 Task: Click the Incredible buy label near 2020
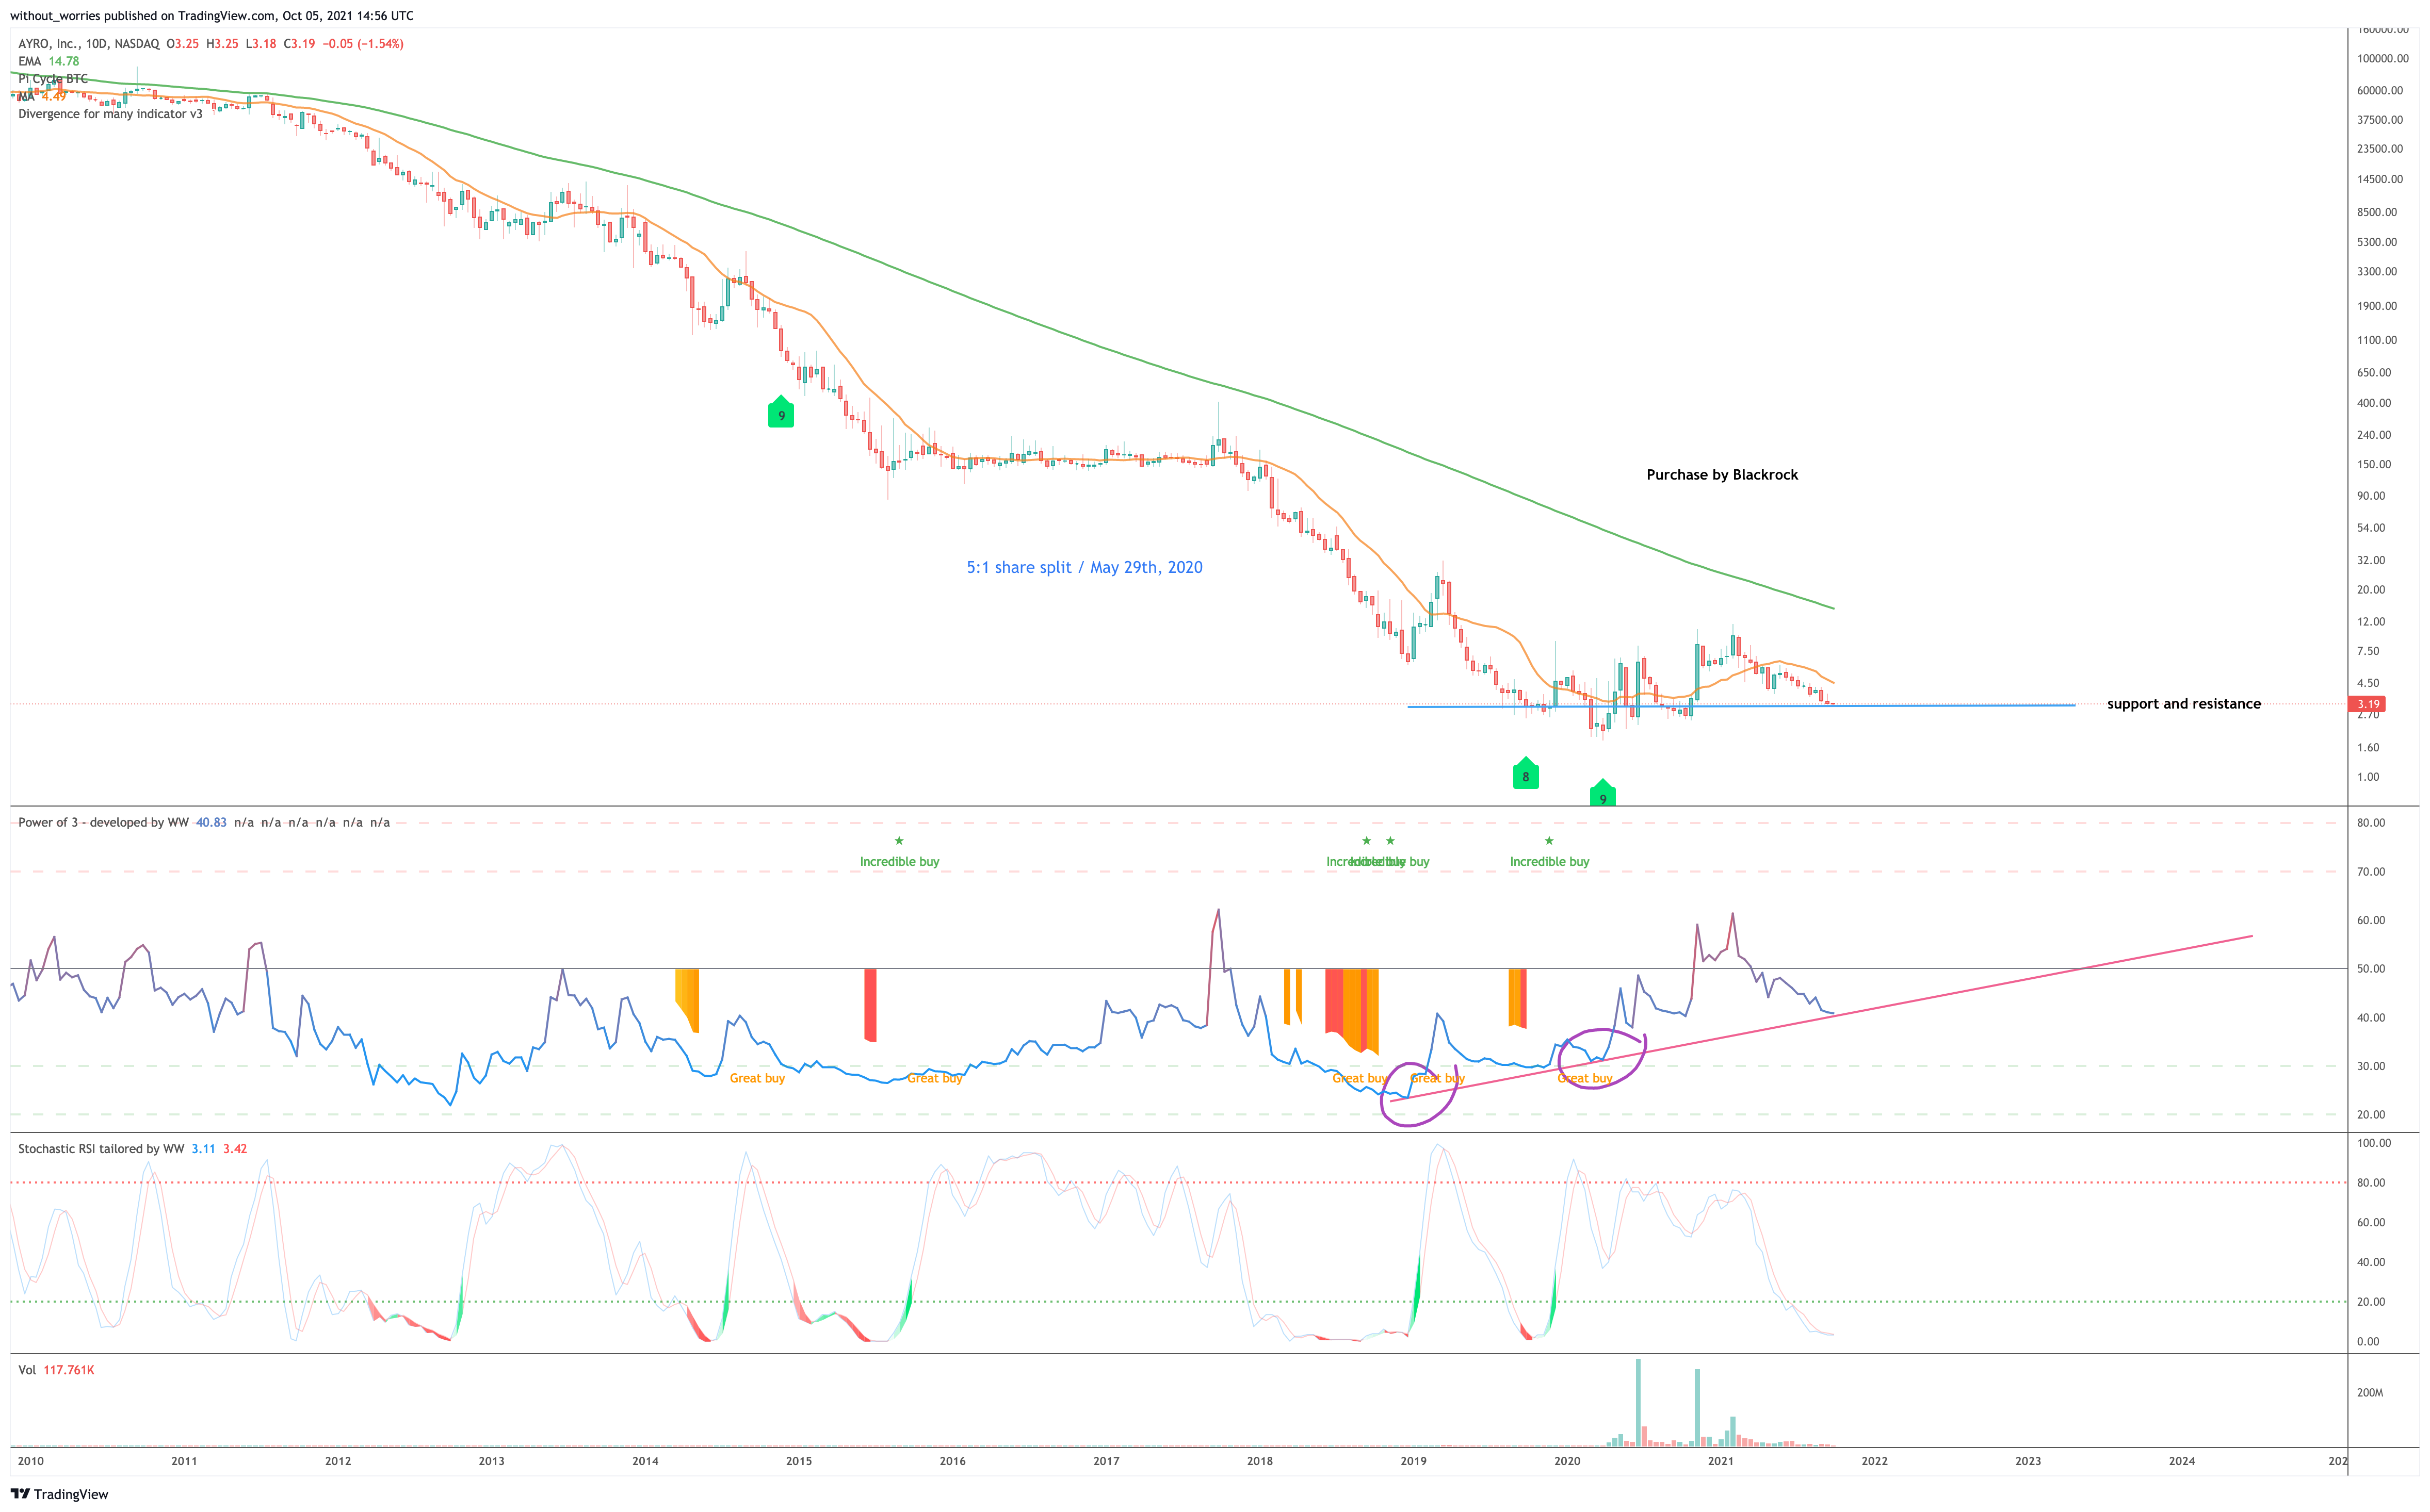point(1550,862)
